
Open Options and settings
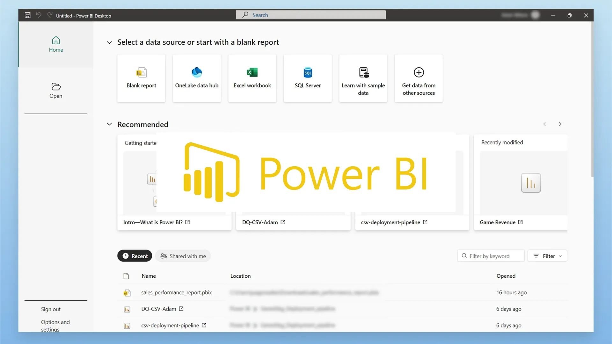(55, 326)
